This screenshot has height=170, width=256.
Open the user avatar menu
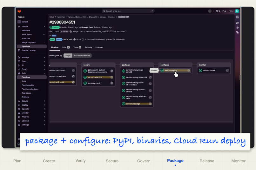[237, 11]
